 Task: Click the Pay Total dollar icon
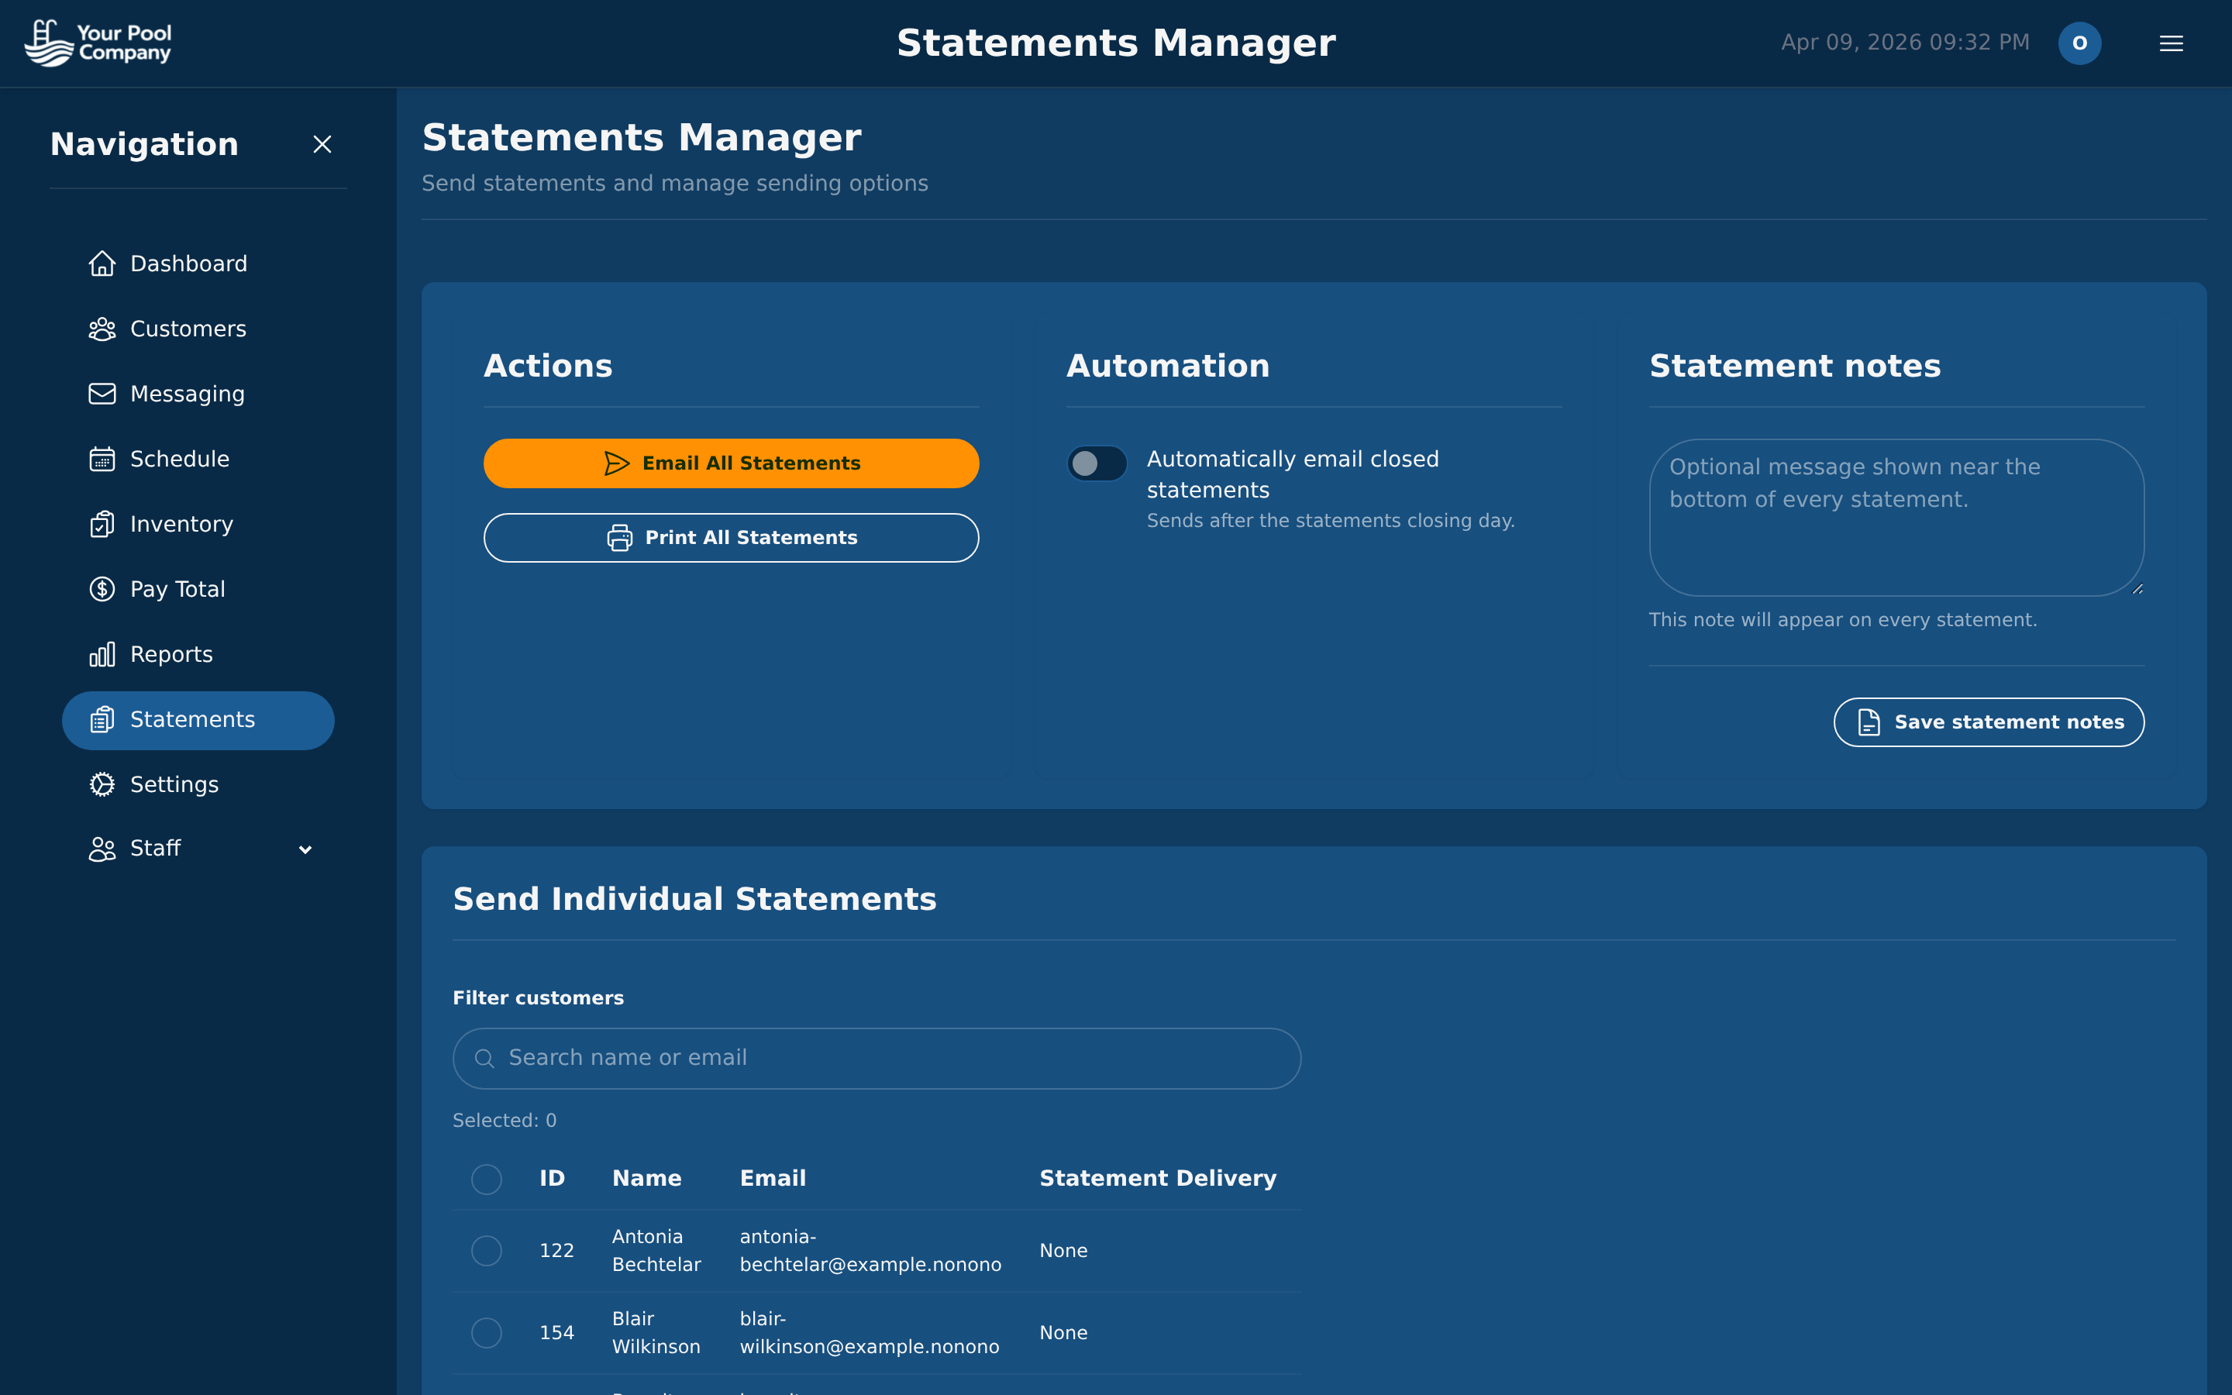(102, 589)
